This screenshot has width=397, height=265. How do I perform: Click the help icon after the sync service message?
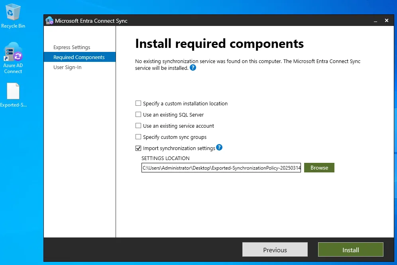tap(193, 67)
